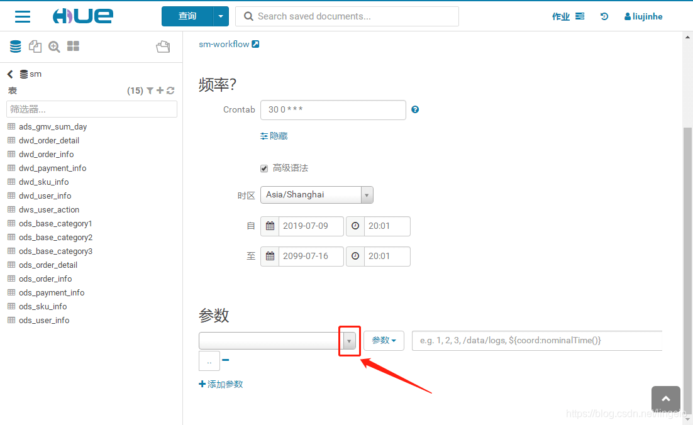
Task: Click the scroll-to-top arrow button
Action: pos(665,399)
